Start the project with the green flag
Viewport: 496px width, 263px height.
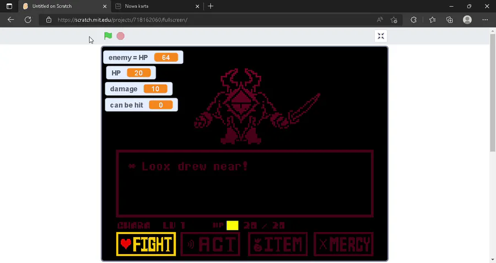click(108, 36)
